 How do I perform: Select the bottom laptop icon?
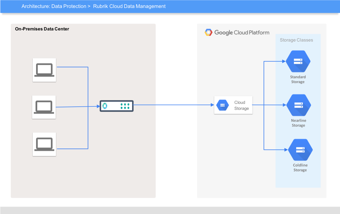tap(44, 144)
